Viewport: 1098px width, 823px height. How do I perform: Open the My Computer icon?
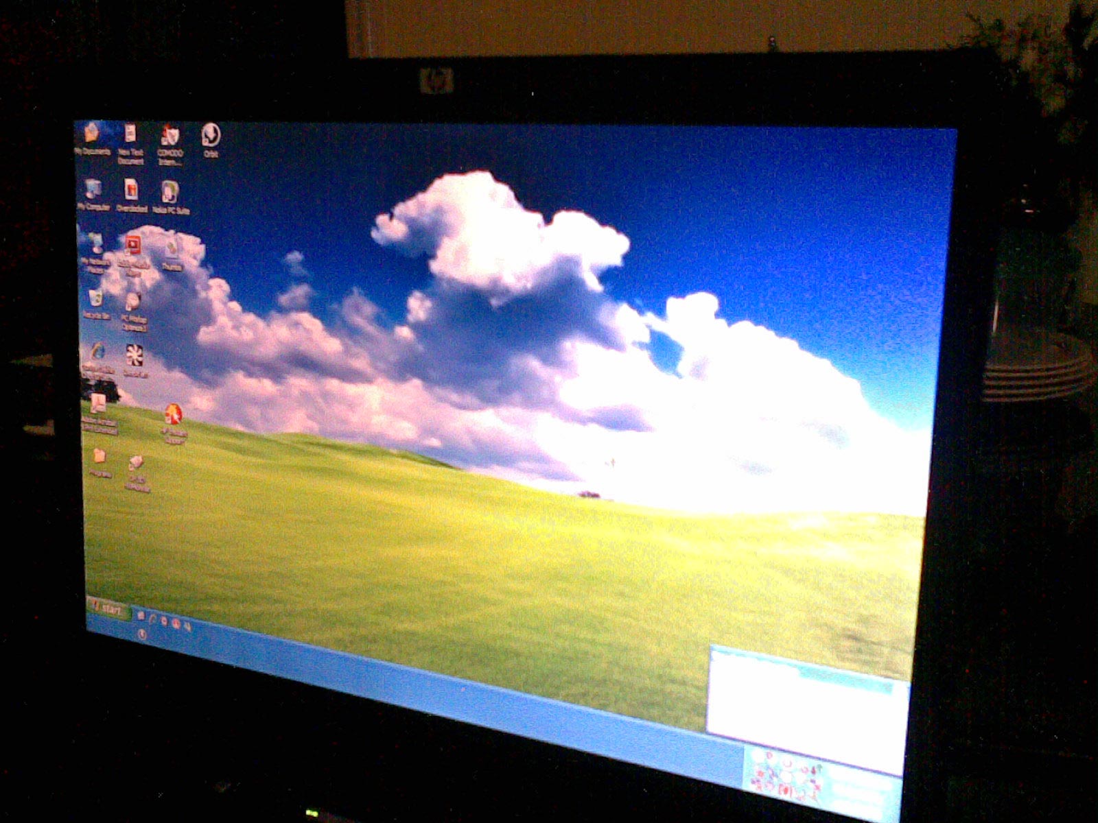pyautogui.click(x=93, y=194)
